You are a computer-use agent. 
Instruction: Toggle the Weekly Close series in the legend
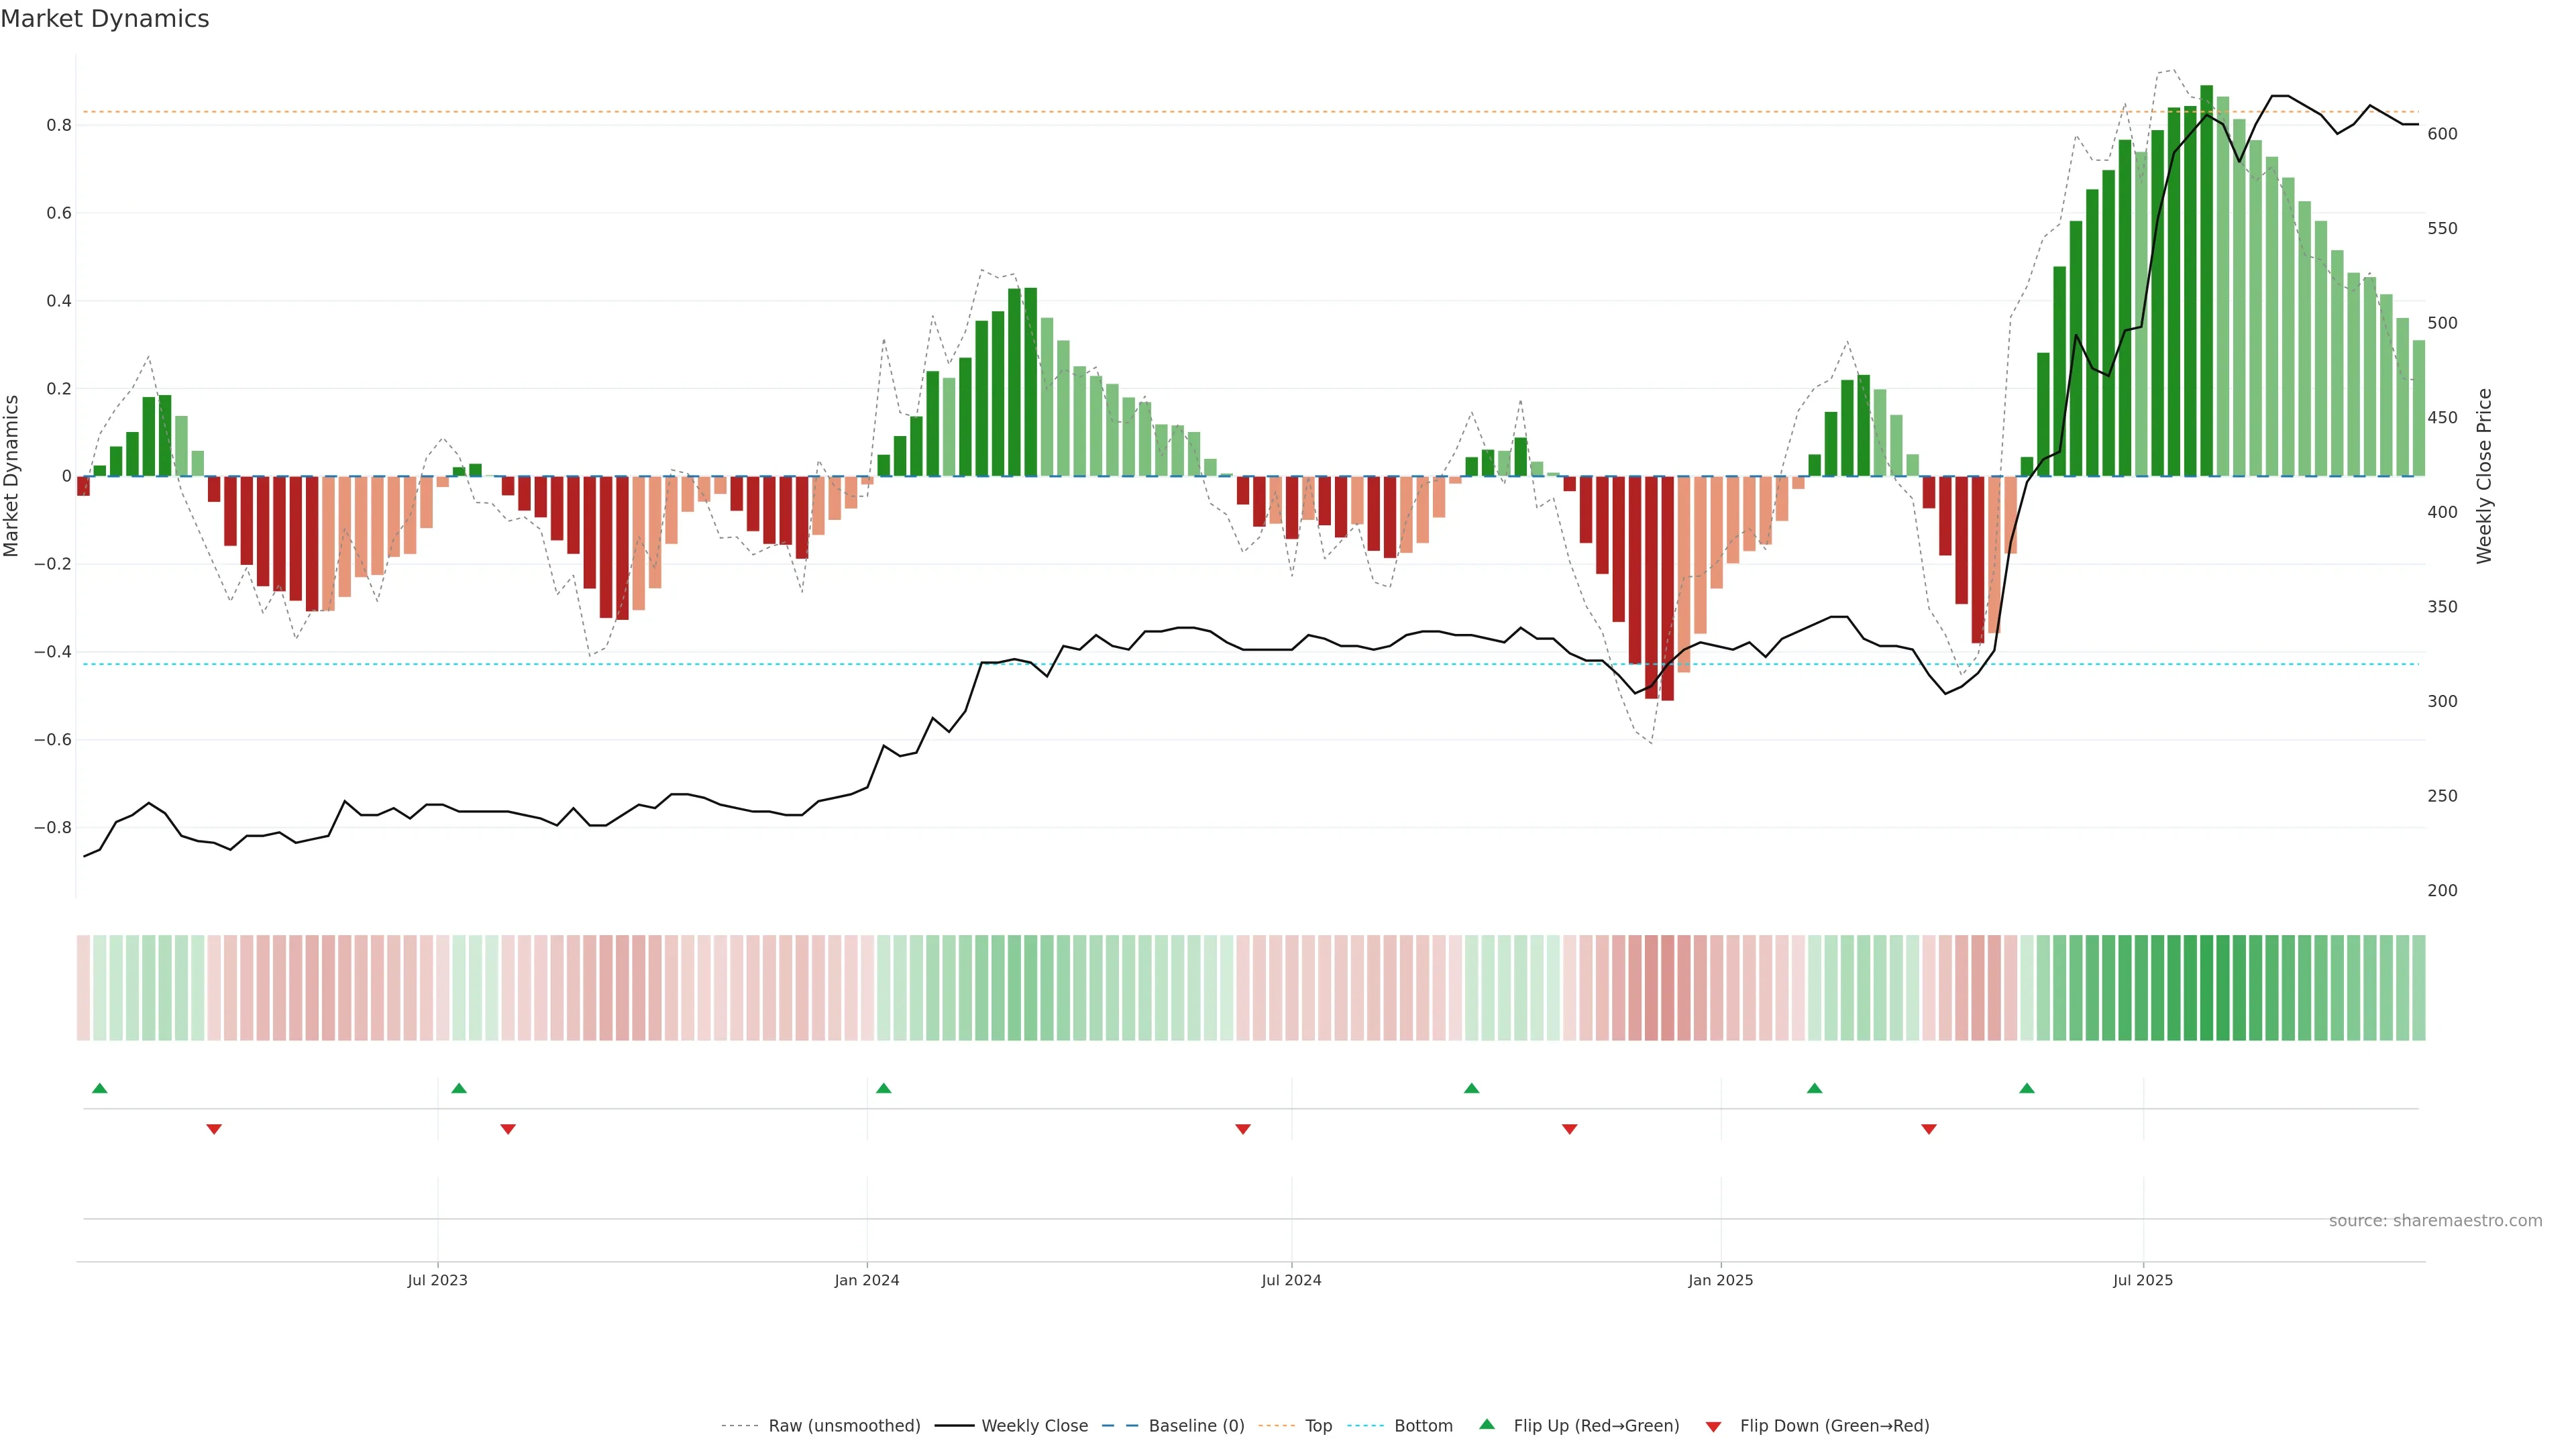(1034, 1426)
